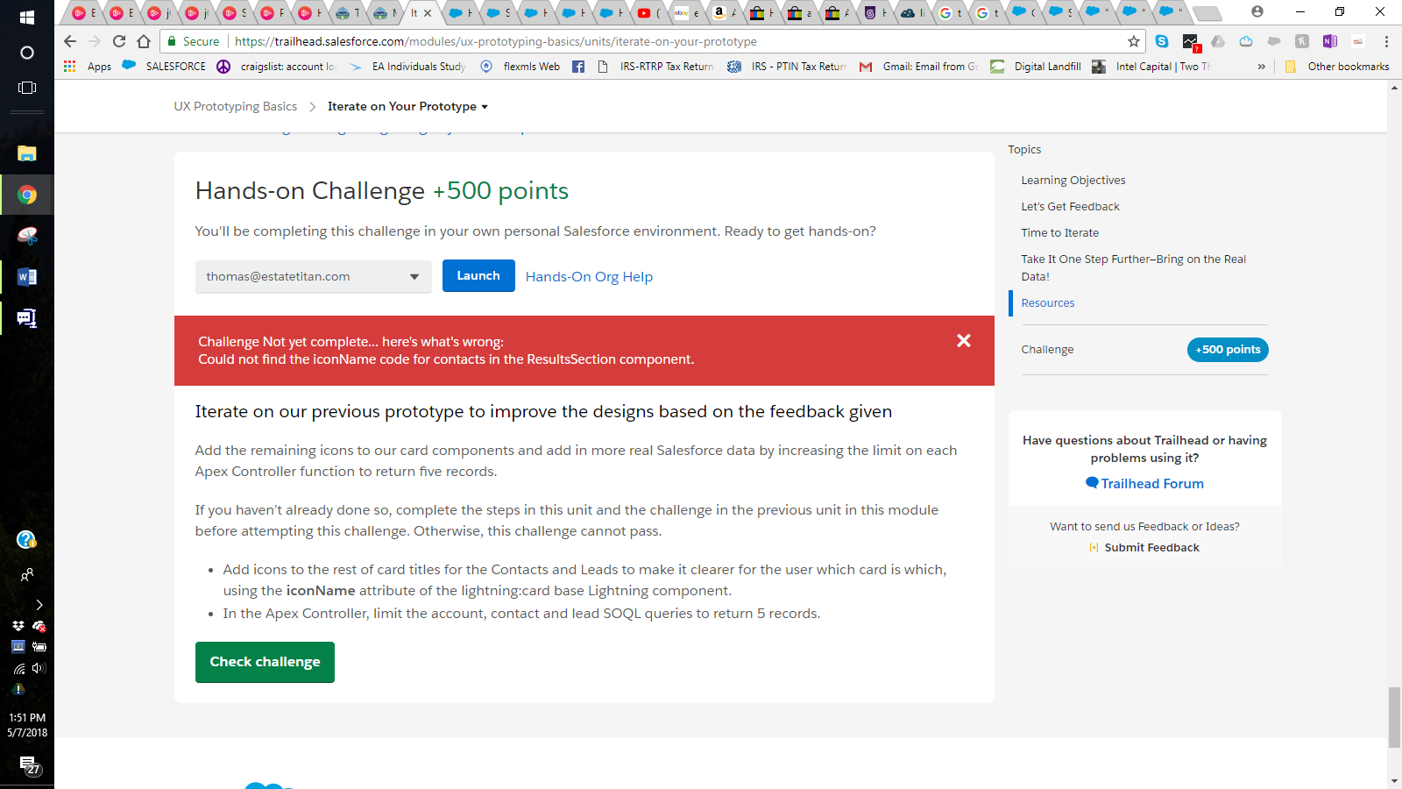1402x789 pixels.
Task: Open the OneNote extension icon
Action: click(x=1329, y=41)
